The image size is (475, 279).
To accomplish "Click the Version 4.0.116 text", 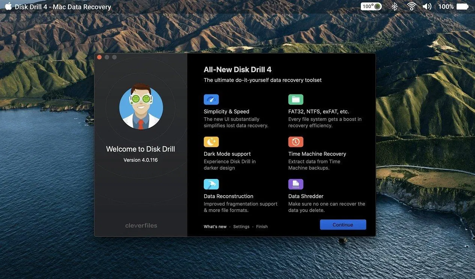I will (140, 160).
